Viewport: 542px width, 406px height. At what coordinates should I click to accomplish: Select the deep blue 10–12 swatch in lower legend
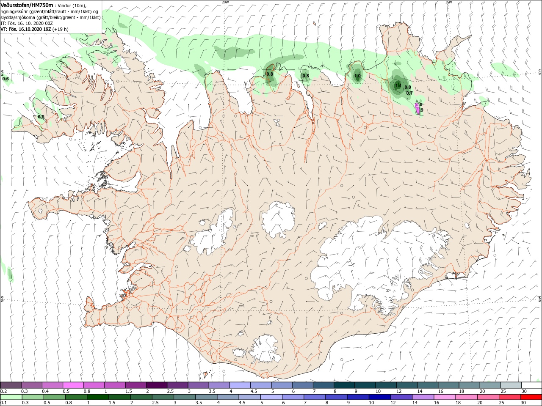pos(379,397)
